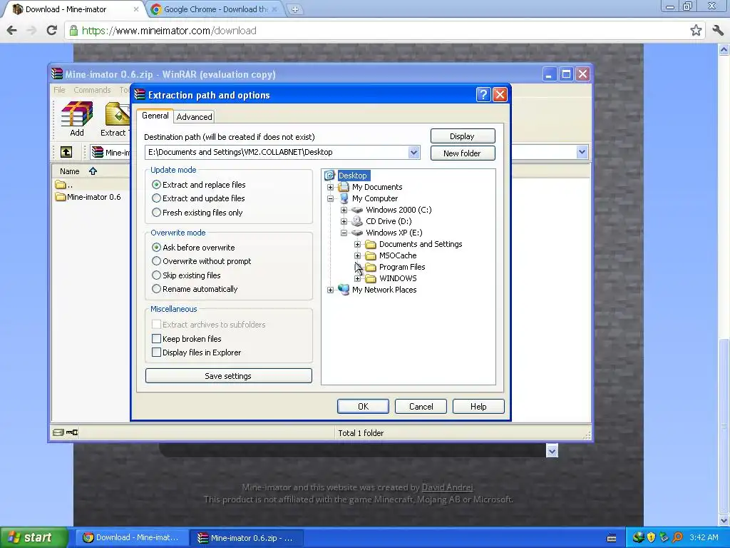Select Overwrite without prompt
Viewport: 730px width, 548px height.
(202, 261)
